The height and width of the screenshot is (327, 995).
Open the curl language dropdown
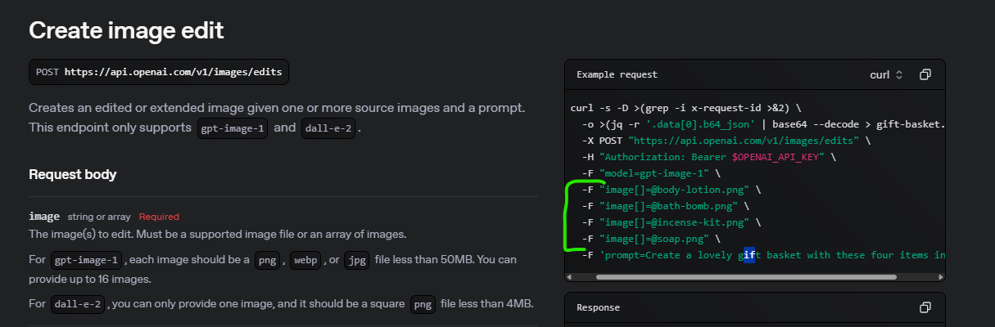click(x=886, y=74)
